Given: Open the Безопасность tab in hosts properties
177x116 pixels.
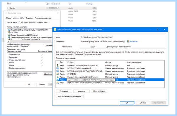Looking at the screenshot, I should (18, 18).
